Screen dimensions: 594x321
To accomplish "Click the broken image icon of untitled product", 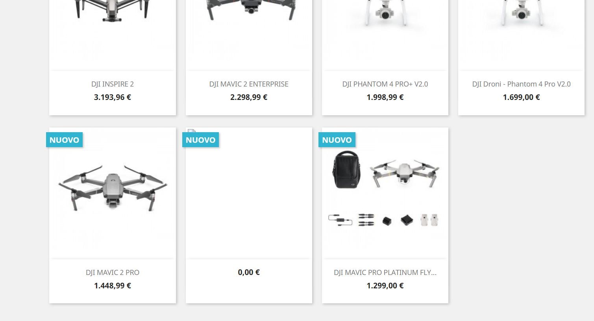I will tap(192, 131).
